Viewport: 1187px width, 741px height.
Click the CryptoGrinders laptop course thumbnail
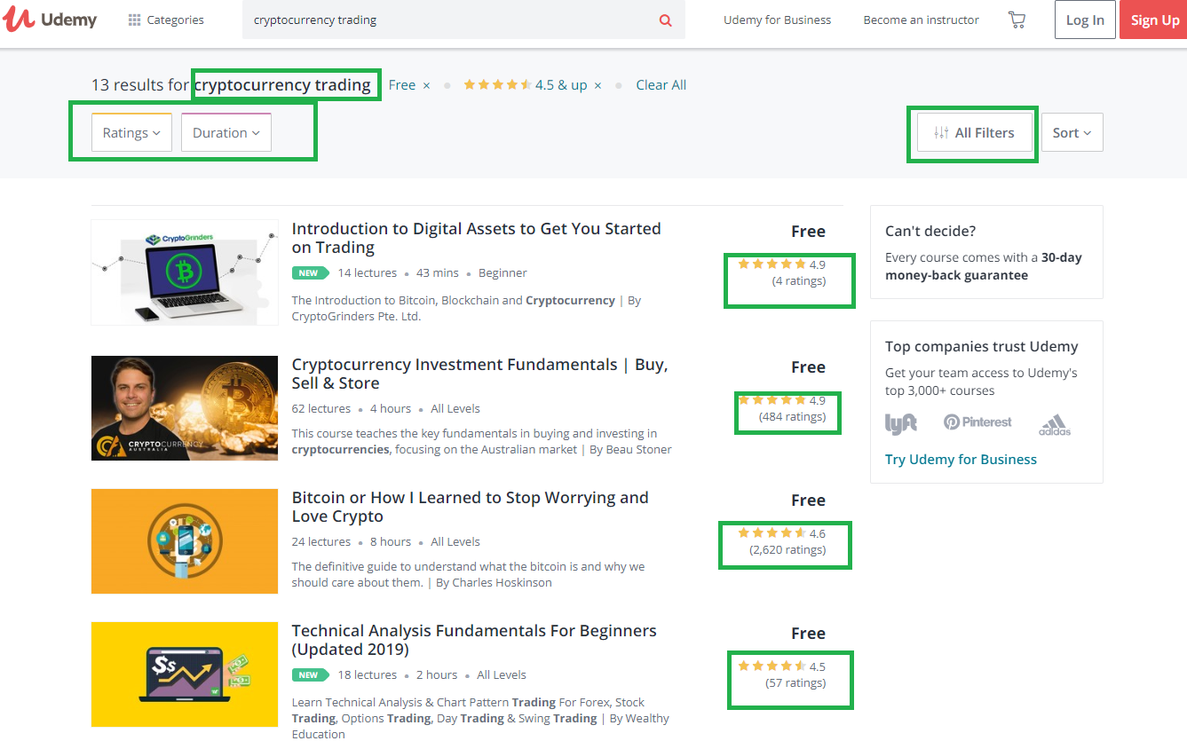point(185,272)
